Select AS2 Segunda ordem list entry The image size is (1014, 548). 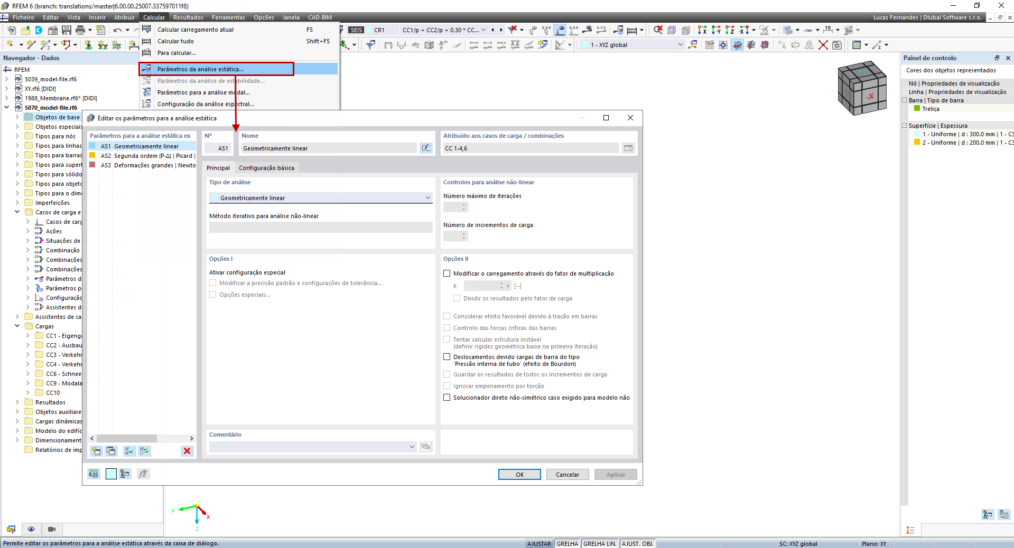tap(142, 156)
